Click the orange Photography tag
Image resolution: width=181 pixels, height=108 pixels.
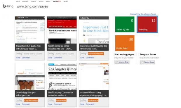[93, 100]
